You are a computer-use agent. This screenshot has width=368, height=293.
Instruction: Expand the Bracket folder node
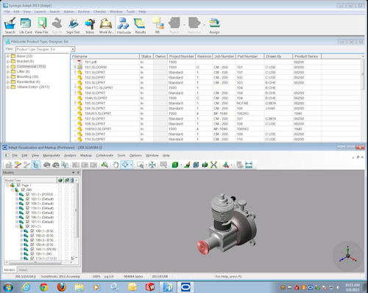(x=8, y=61)
